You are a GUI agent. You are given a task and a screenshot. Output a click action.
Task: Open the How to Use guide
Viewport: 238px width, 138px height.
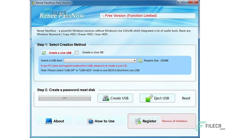coord(100,121)
